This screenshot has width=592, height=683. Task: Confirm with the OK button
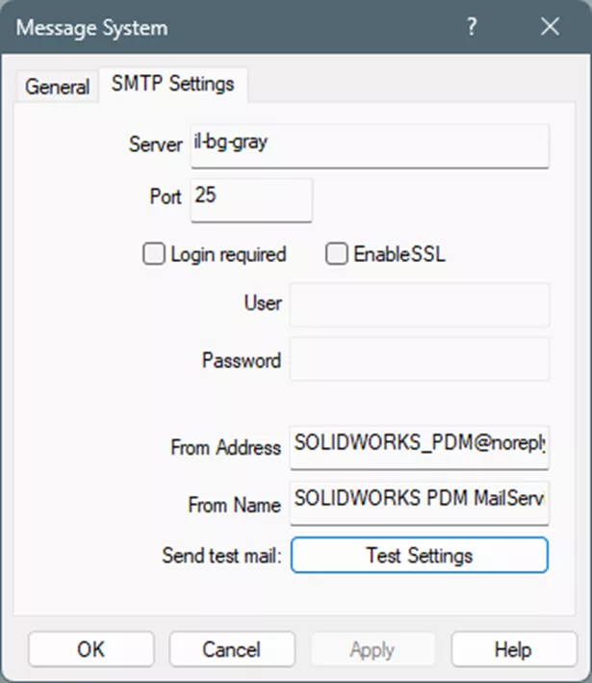[x=91, y=649]
